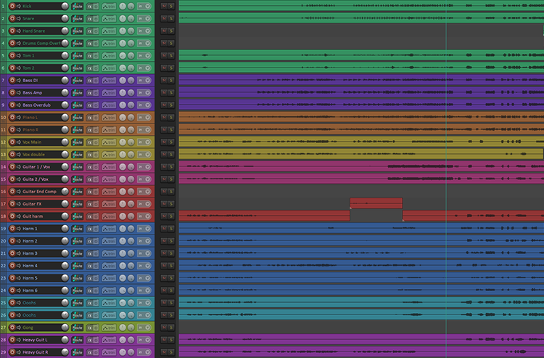The width and height of the screenshot is (544, 358).
Task: Solo the Vox Main track
Action: [171, 142]
